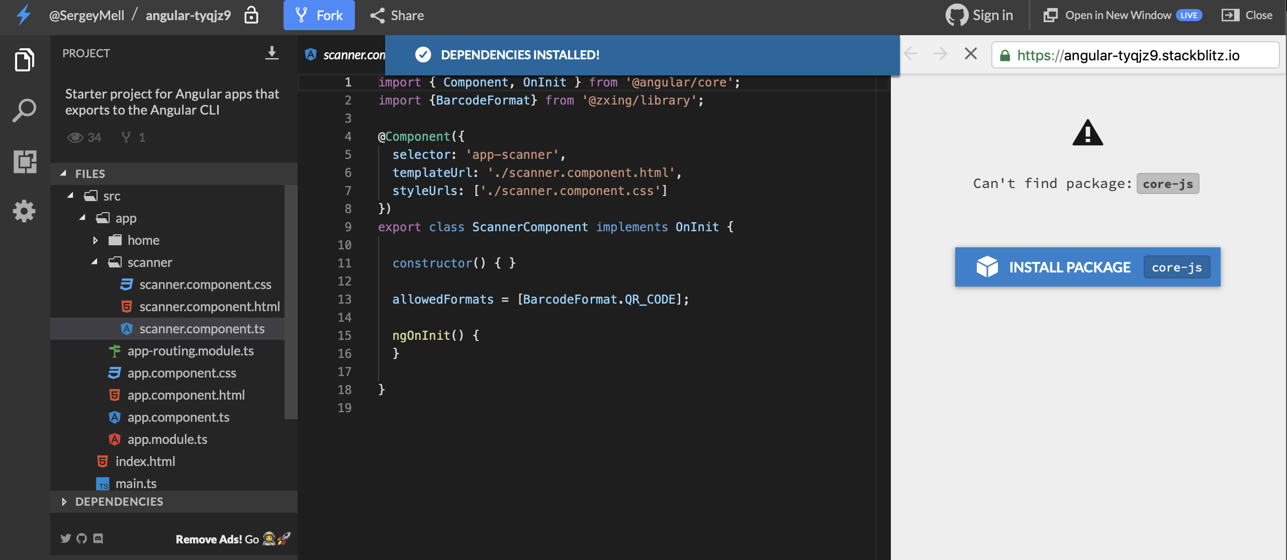Screen dimensions: 1287x560
Task: Click the Share button
Action: (397, 15)
